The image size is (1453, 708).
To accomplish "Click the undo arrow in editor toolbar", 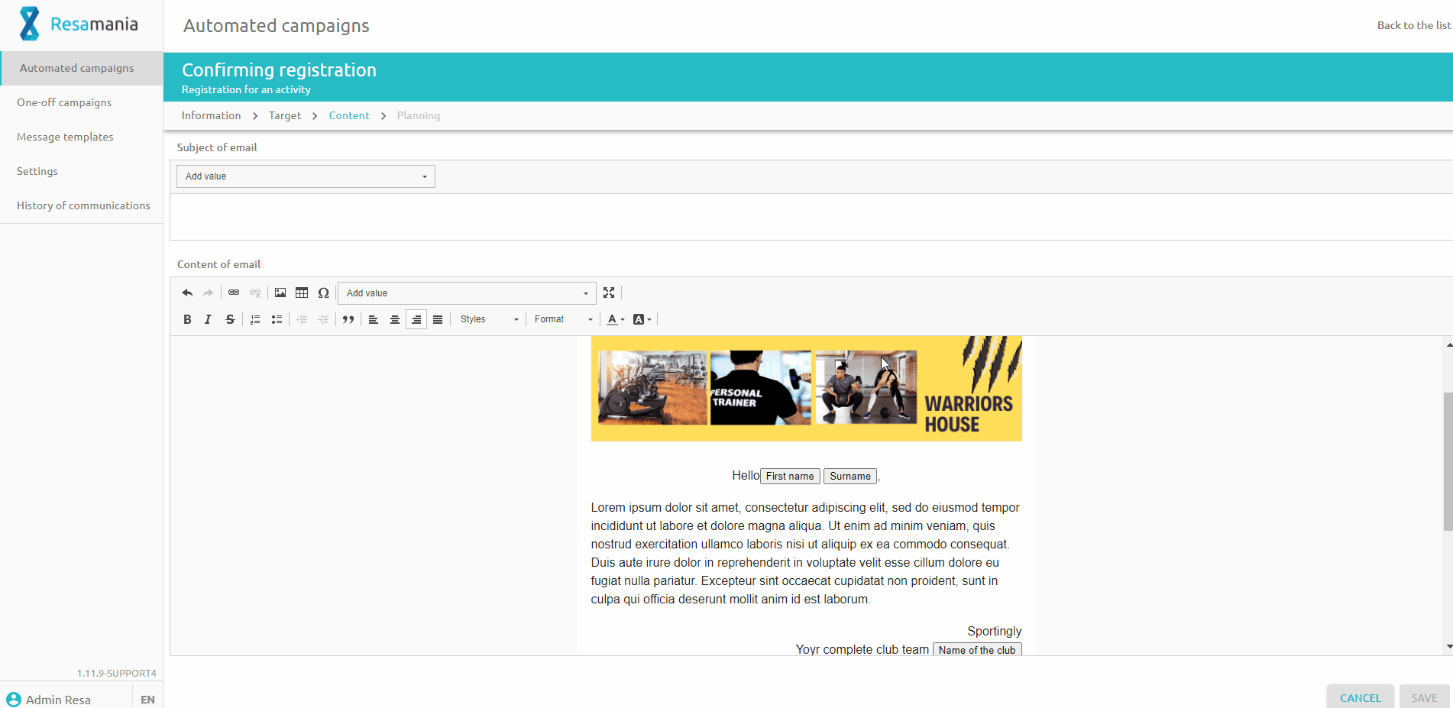I will click(187, 293).
